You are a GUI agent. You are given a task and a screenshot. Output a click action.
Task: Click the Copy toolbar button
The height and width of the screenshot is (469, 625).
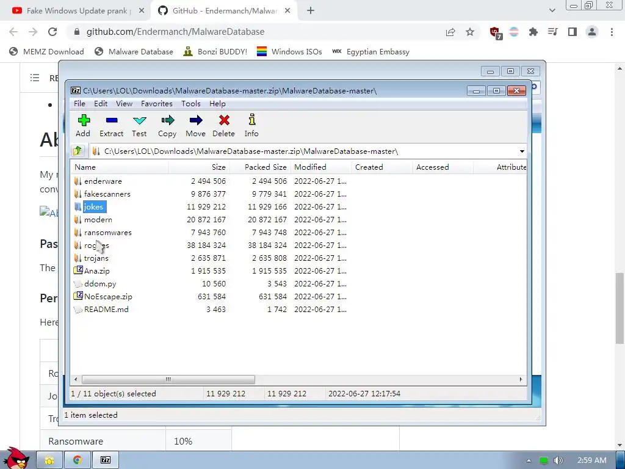click(167, 126)
